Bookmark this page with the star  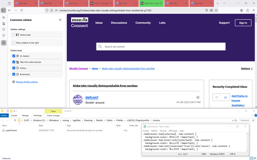[216, 10]
